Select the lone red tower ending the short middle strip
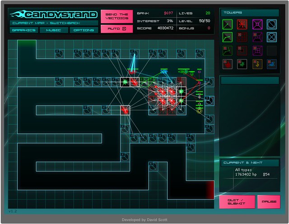This screenshot has width=289, height=224. (x=125, y=110)
